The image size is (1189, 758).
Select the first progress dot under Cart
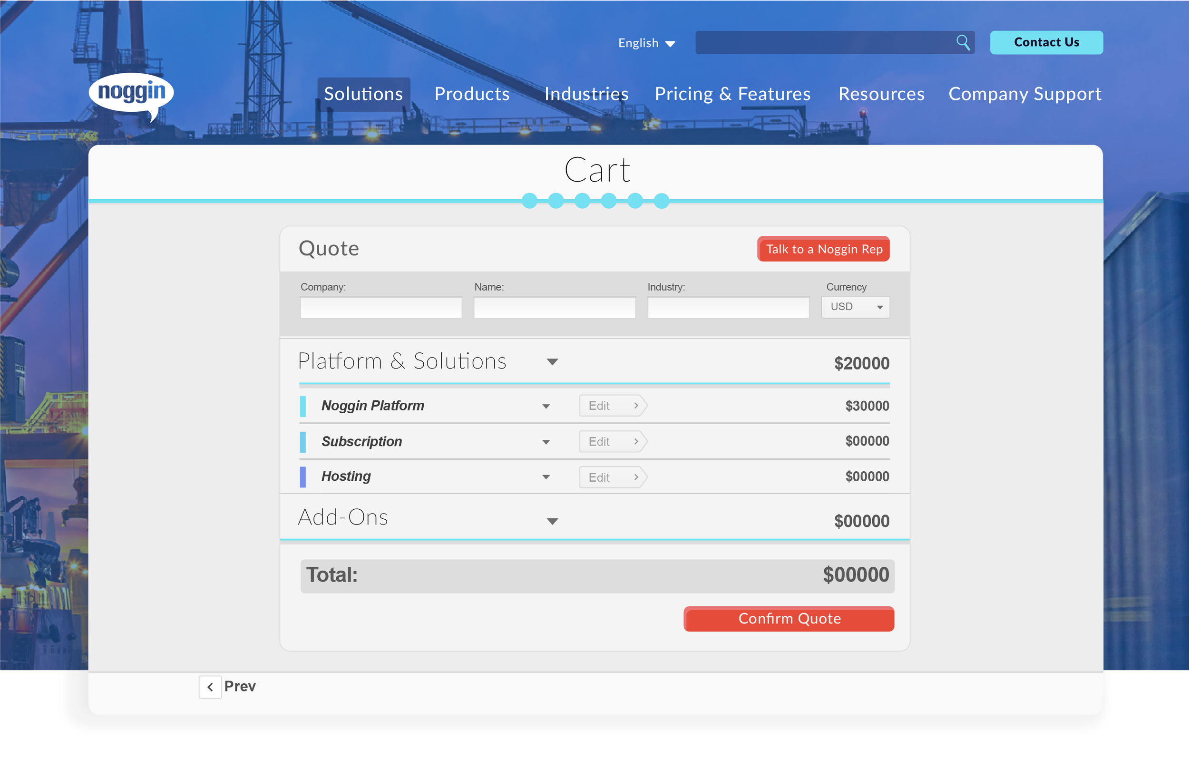(x=530, y=201)
